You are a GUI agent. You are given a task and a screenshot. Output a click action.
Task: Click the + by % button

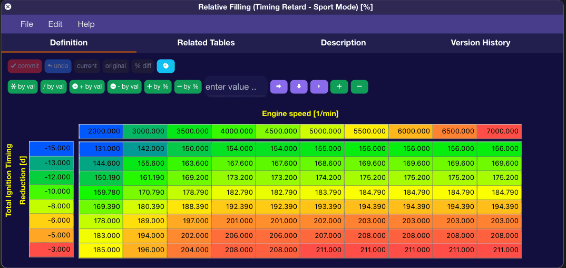[158, 87]
